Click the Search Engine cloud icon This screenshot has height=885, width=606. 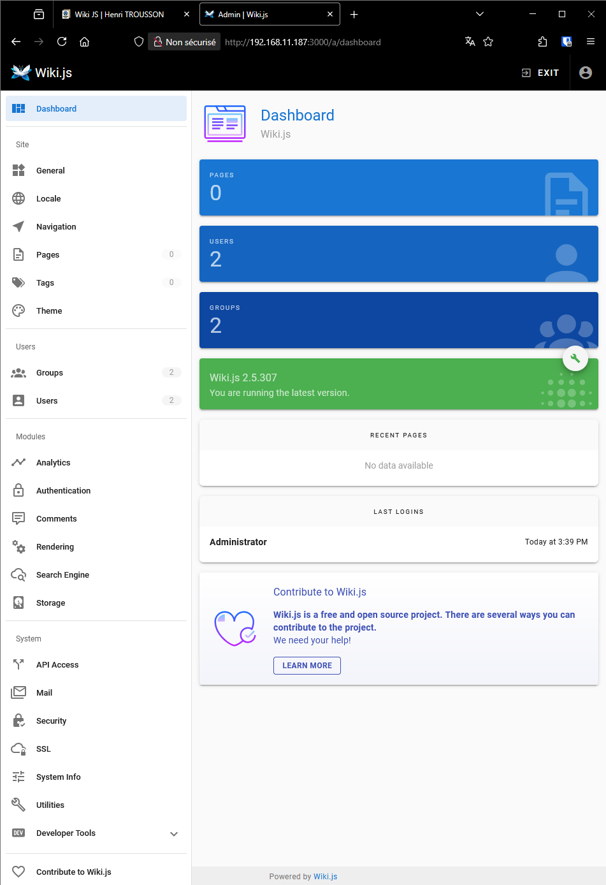18,574
